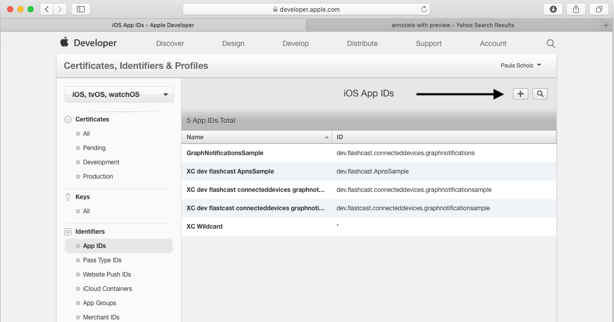This screenshot has width=614, height=322.
Task: Select XC dev flastcast connecteddevices row
Action: pos(369,208)
